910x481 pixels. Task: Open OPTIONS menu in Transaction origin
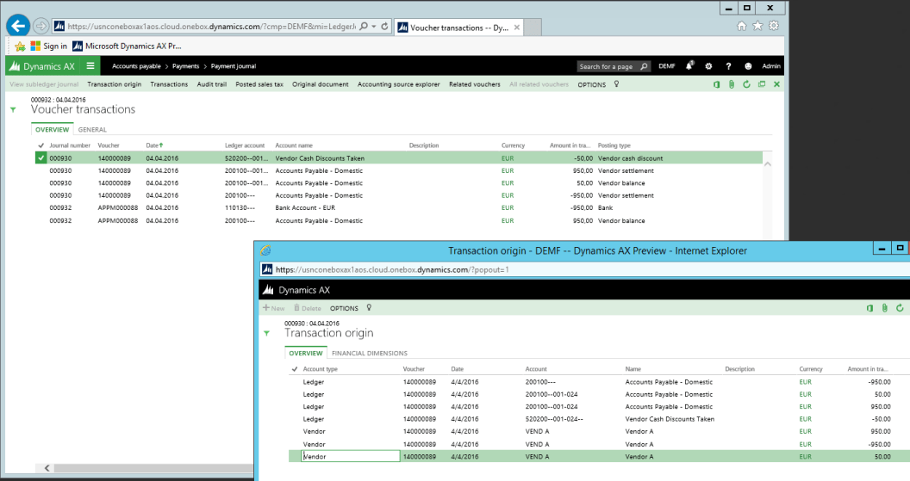point(344,308)
